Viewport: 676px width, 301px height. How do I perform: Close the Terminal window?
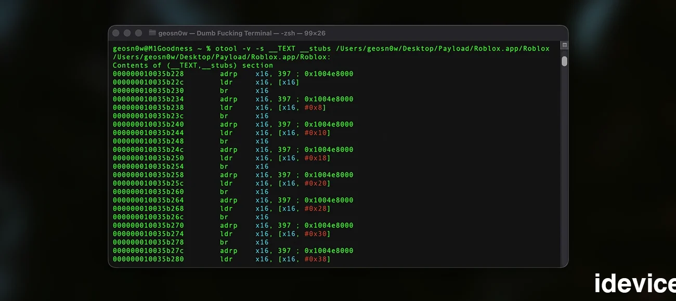point(115,33)
